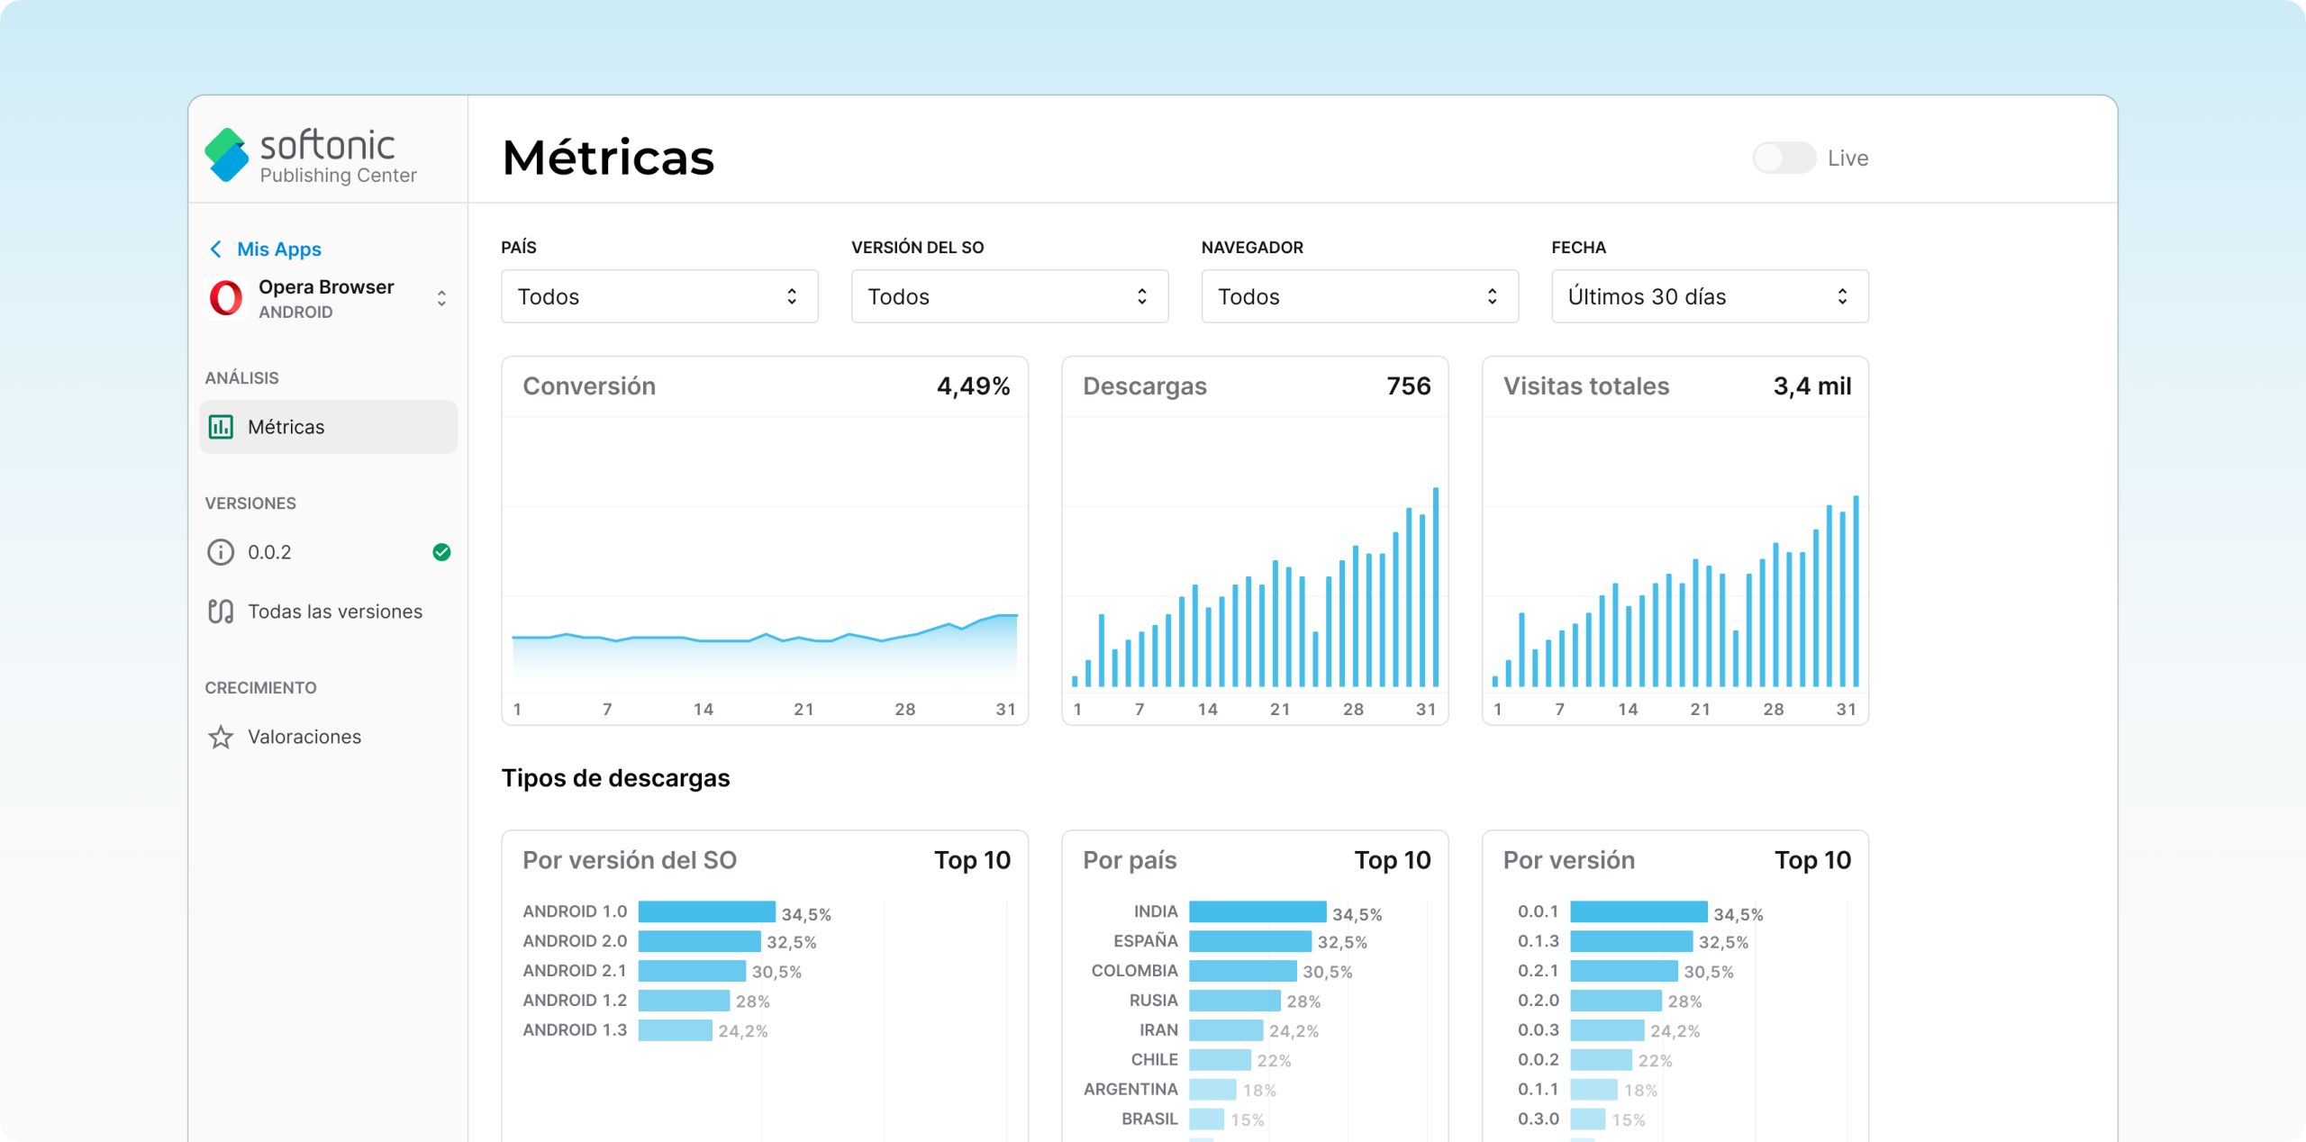Image resolution: width=2306 pixels, height=1142 pixels.
Task: Expand the Navegador dropdown
Action: [1359, 296]
